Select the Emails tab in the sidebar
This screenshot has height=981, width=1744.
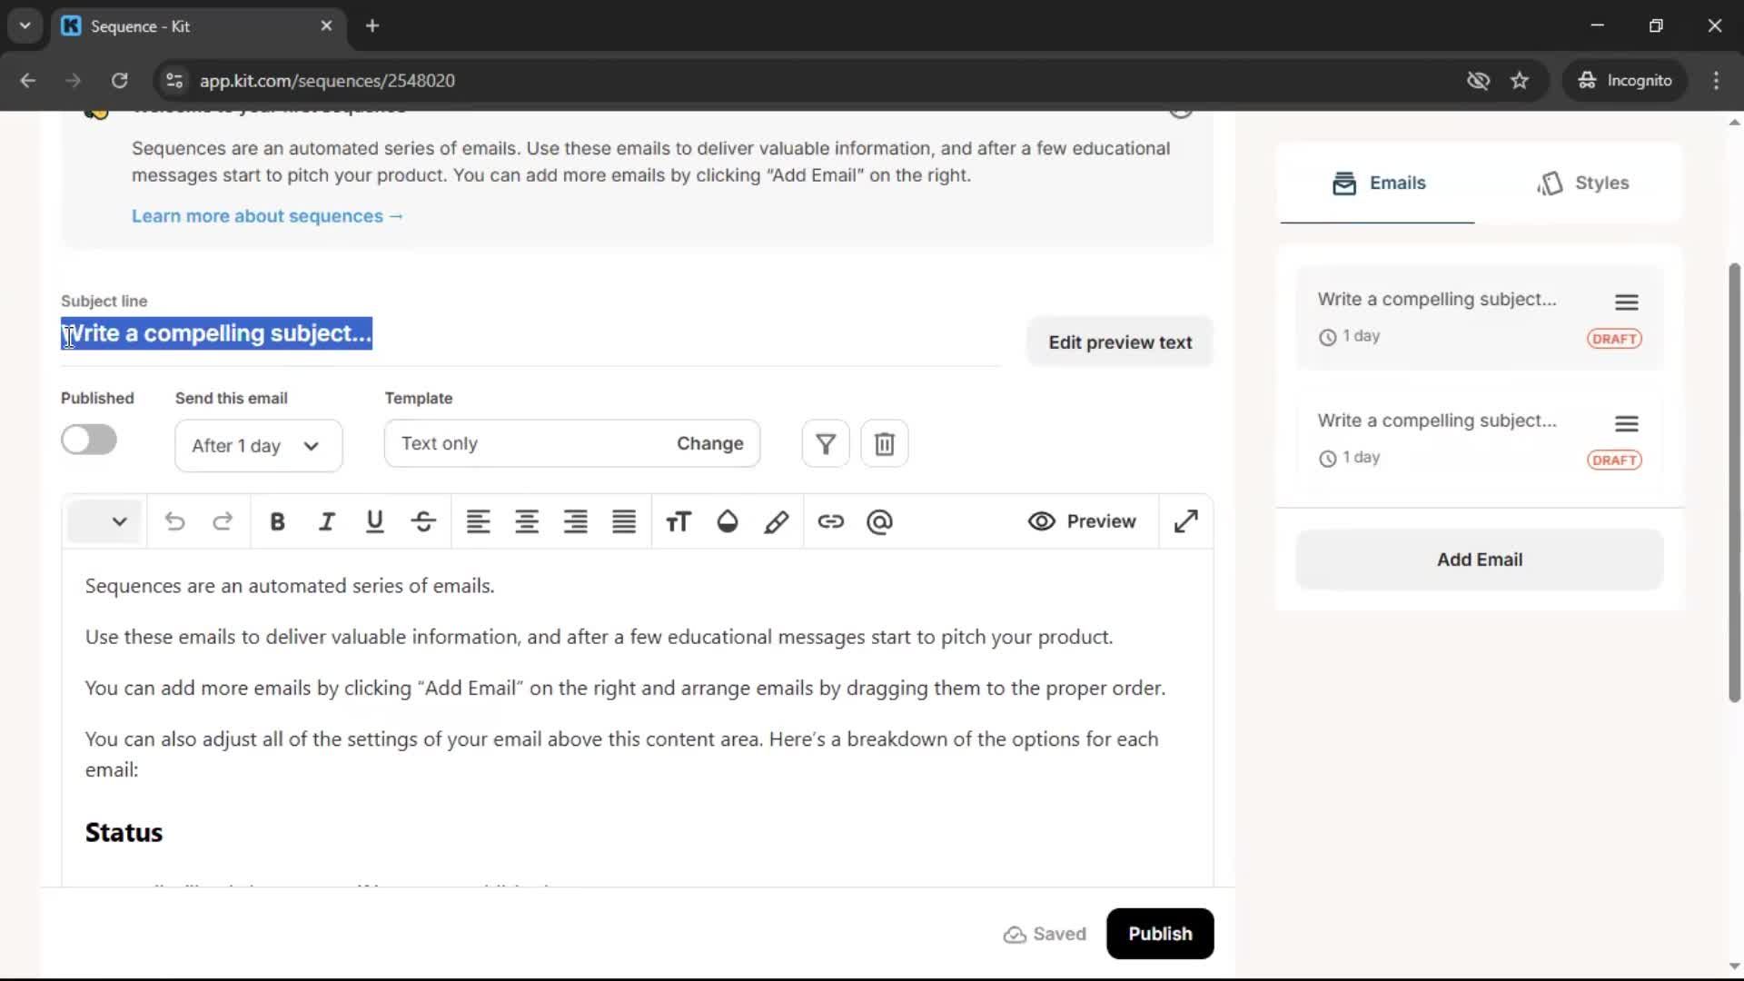[x=1377, y=183]
